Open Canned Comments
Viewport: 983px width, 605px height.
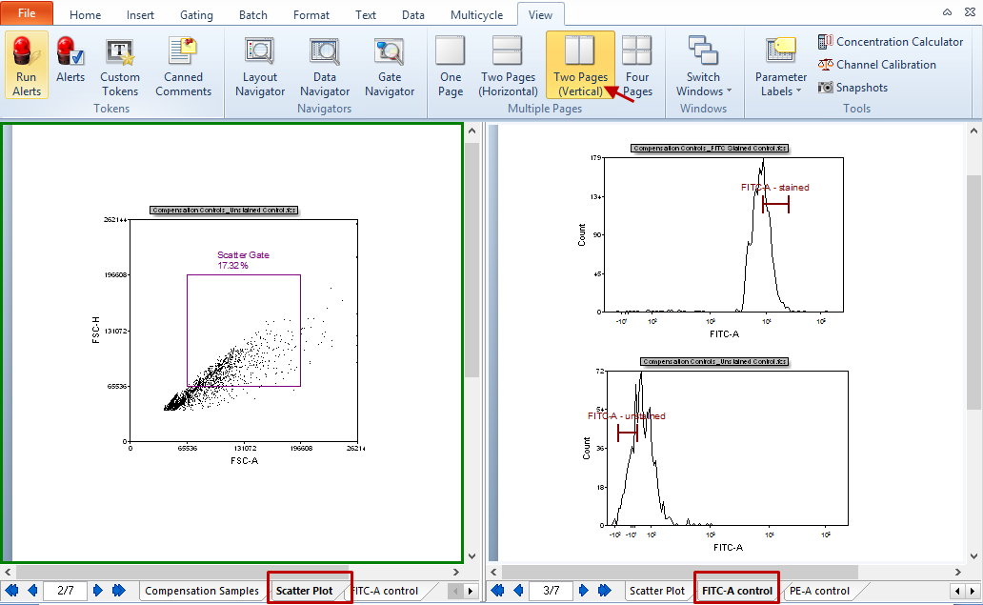[183, 65]
